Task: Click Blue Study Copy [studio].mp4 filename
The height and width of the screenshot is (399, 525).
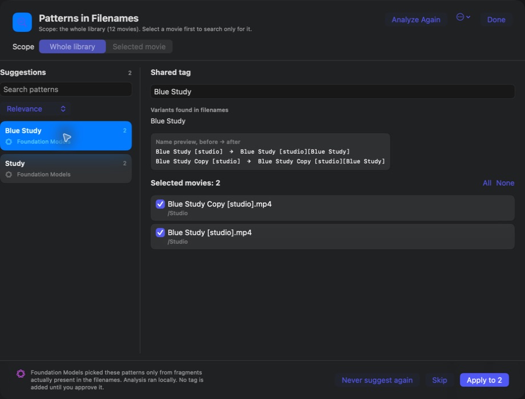Action: [219, 204]
